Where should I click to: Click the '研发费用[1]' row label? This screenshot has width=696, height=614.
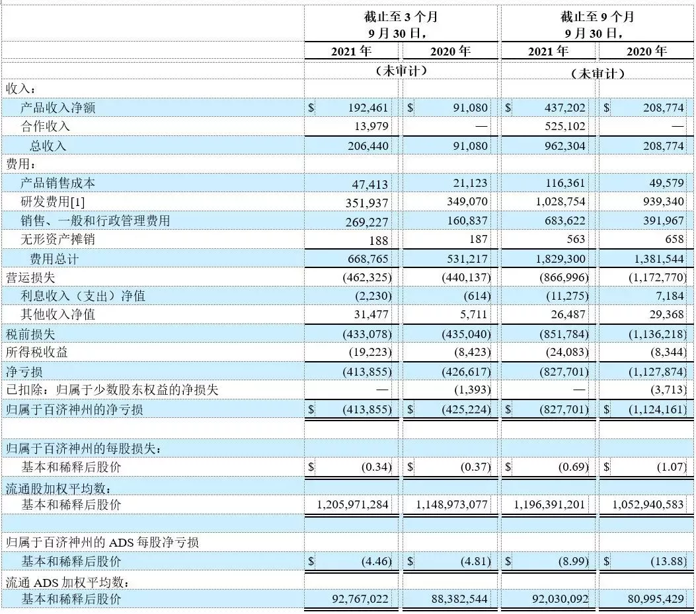(52, 202)
